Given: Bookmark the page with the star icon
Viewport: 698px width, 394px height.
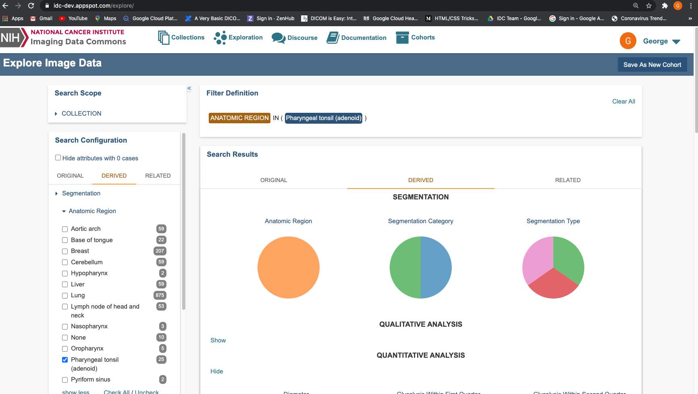Looking at the screenshot, I should pyautogui.click(x=649, y=6).
